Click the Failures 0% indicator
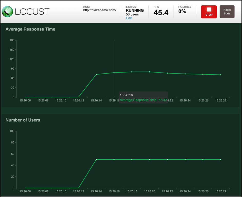 click(182, 11)
